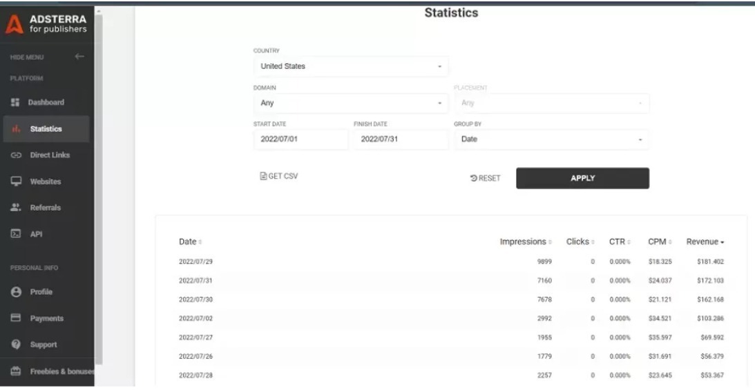Select the 2022/07/27 date cell
The height and width of the screenshot is (390, 755).
click(195, 338)
